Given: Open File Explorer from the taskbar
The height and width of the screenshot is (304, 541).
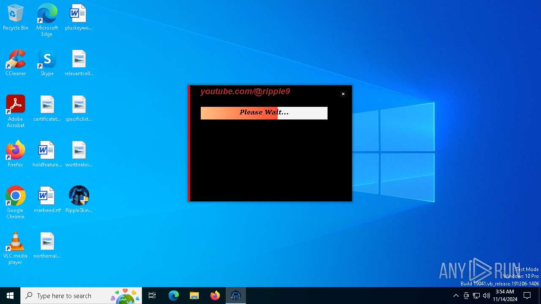Looking at the screenshot, I should pos(194,296).
